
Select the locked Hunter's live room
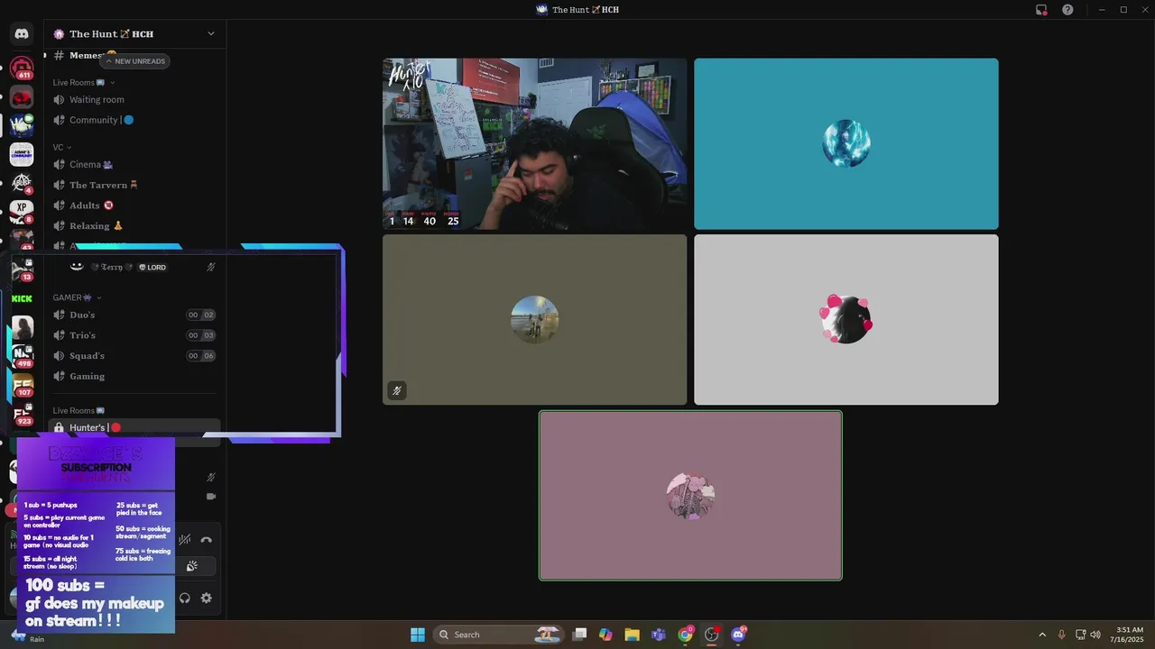(134, 427)
